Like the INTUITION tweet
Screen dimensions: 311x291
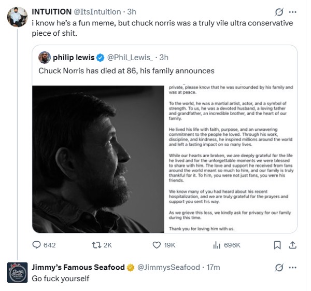pyautogui.click(x=157, y=245)
